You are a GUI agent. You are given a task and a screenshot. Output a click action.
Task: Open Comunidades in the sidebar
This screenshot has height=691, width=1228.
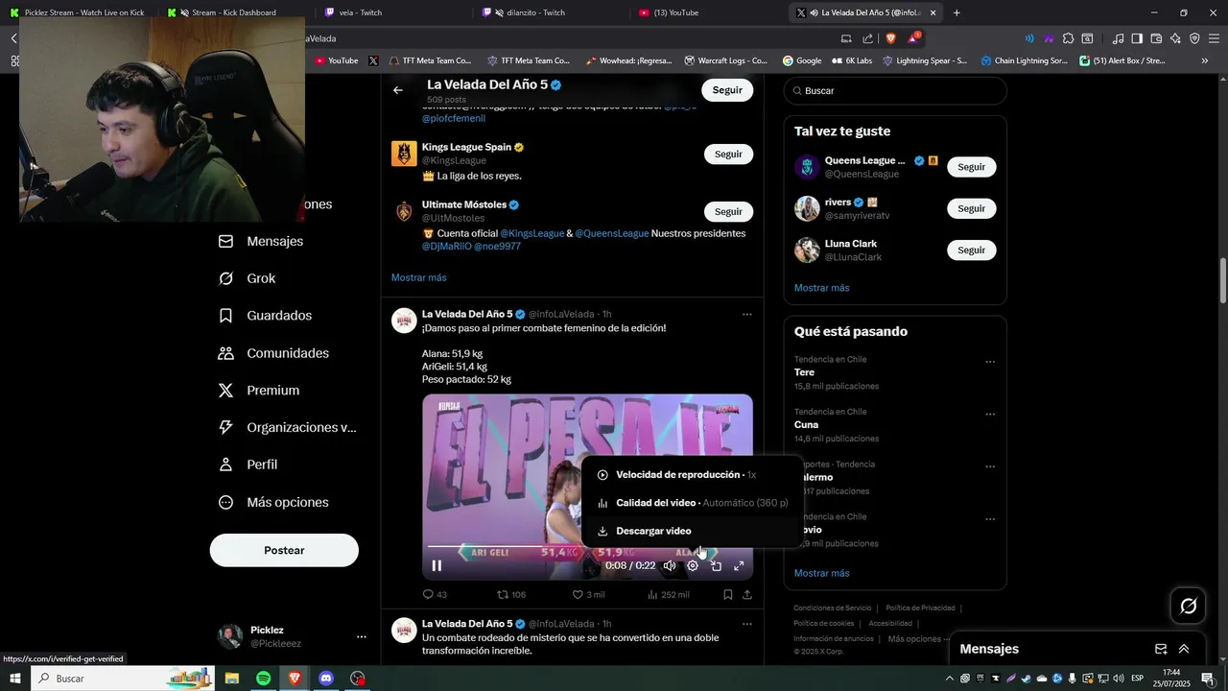(x=274, y=353)
